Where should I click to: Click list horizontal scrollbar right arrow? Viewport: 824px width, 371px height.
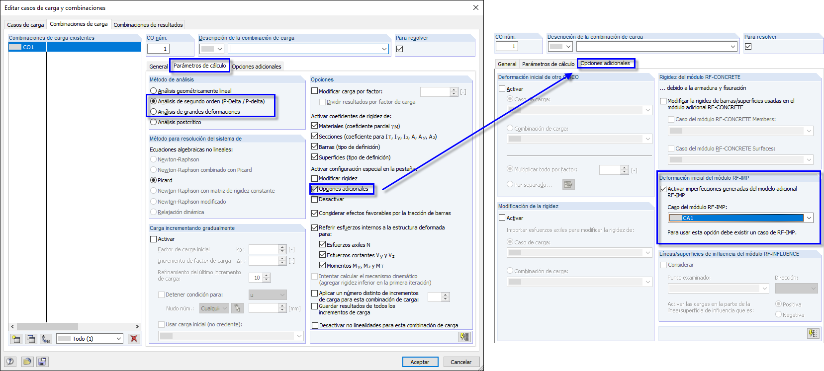(x=137, y=326)
